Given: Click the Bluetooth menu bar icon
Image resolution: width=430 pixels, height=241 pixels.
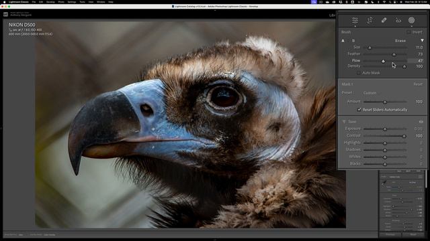Looking at the screenshot, I should tap(378, 2).
